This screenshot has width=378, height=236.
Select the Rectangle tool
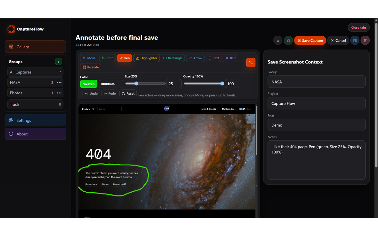pyautogui.click(x=173, y=58)
